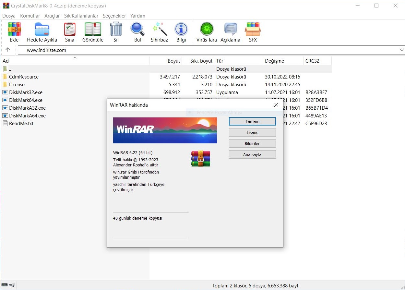Screen dimensions: 405x290
Task: Click the Lisans button
Action: tap(252, 132)
